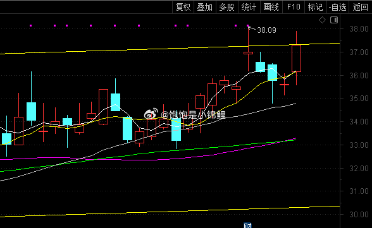The height and width of the screenshot is (228, 372).
Task: Click the 38.09 high price label
Action: [267, 30]
